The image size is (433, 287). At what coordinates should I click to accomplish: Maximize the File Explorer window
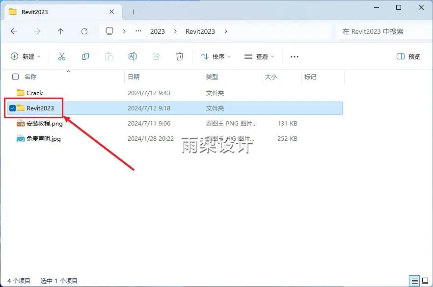click(x=399, y=7)
